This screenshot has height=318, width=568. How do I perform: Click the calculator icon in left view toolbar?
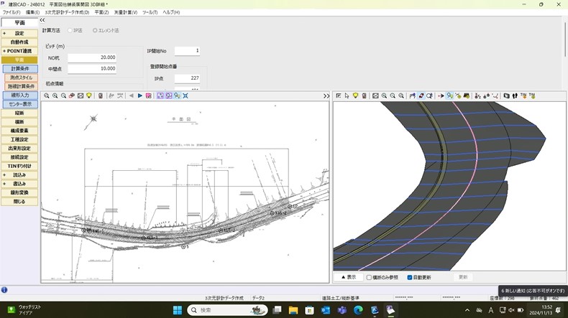pyautogui.click(x=101, y=95)
